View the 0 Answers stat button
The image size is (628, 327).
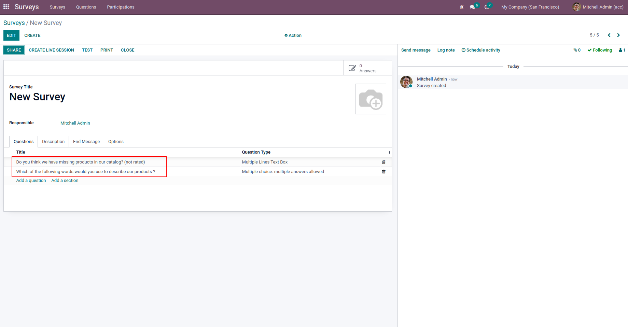point(367,68)
